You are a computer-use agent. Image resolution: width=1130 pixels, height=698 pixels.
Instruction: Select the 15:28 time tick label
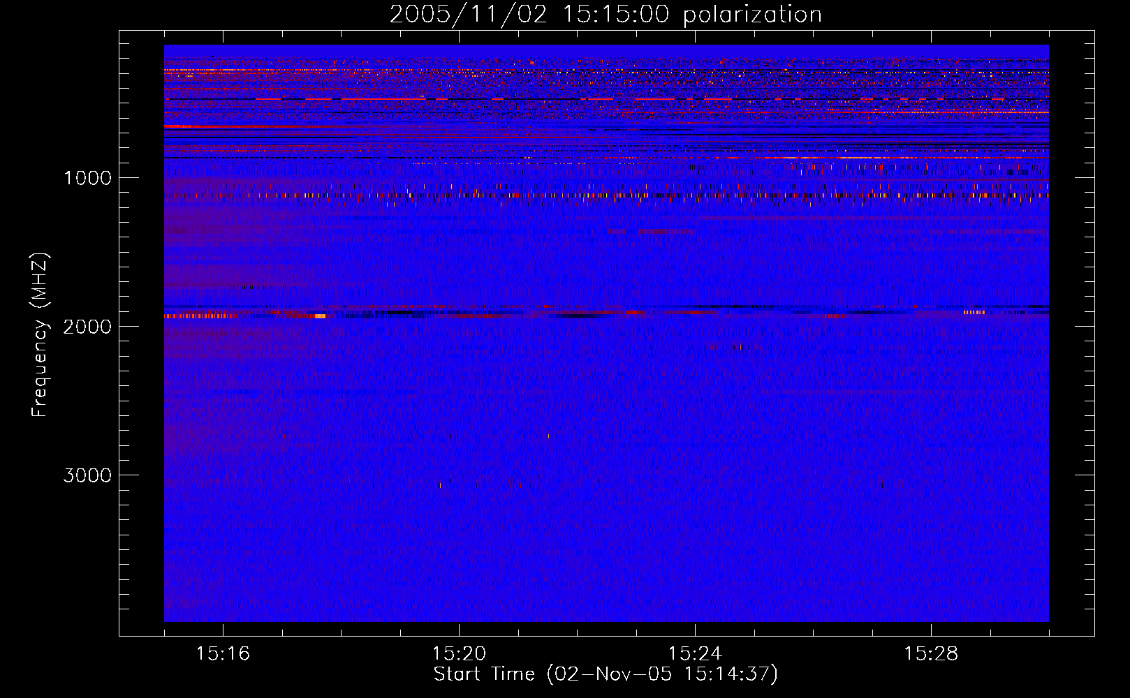point(931,654)
